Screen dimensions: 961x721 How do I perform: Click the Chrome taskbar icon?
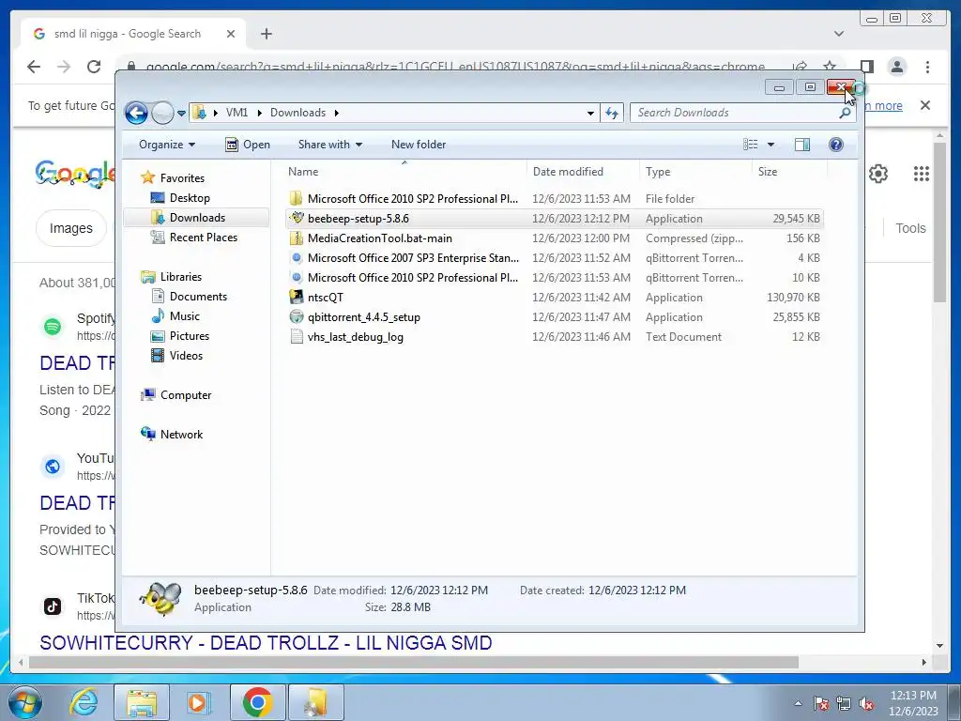click(x=257, y=702)
